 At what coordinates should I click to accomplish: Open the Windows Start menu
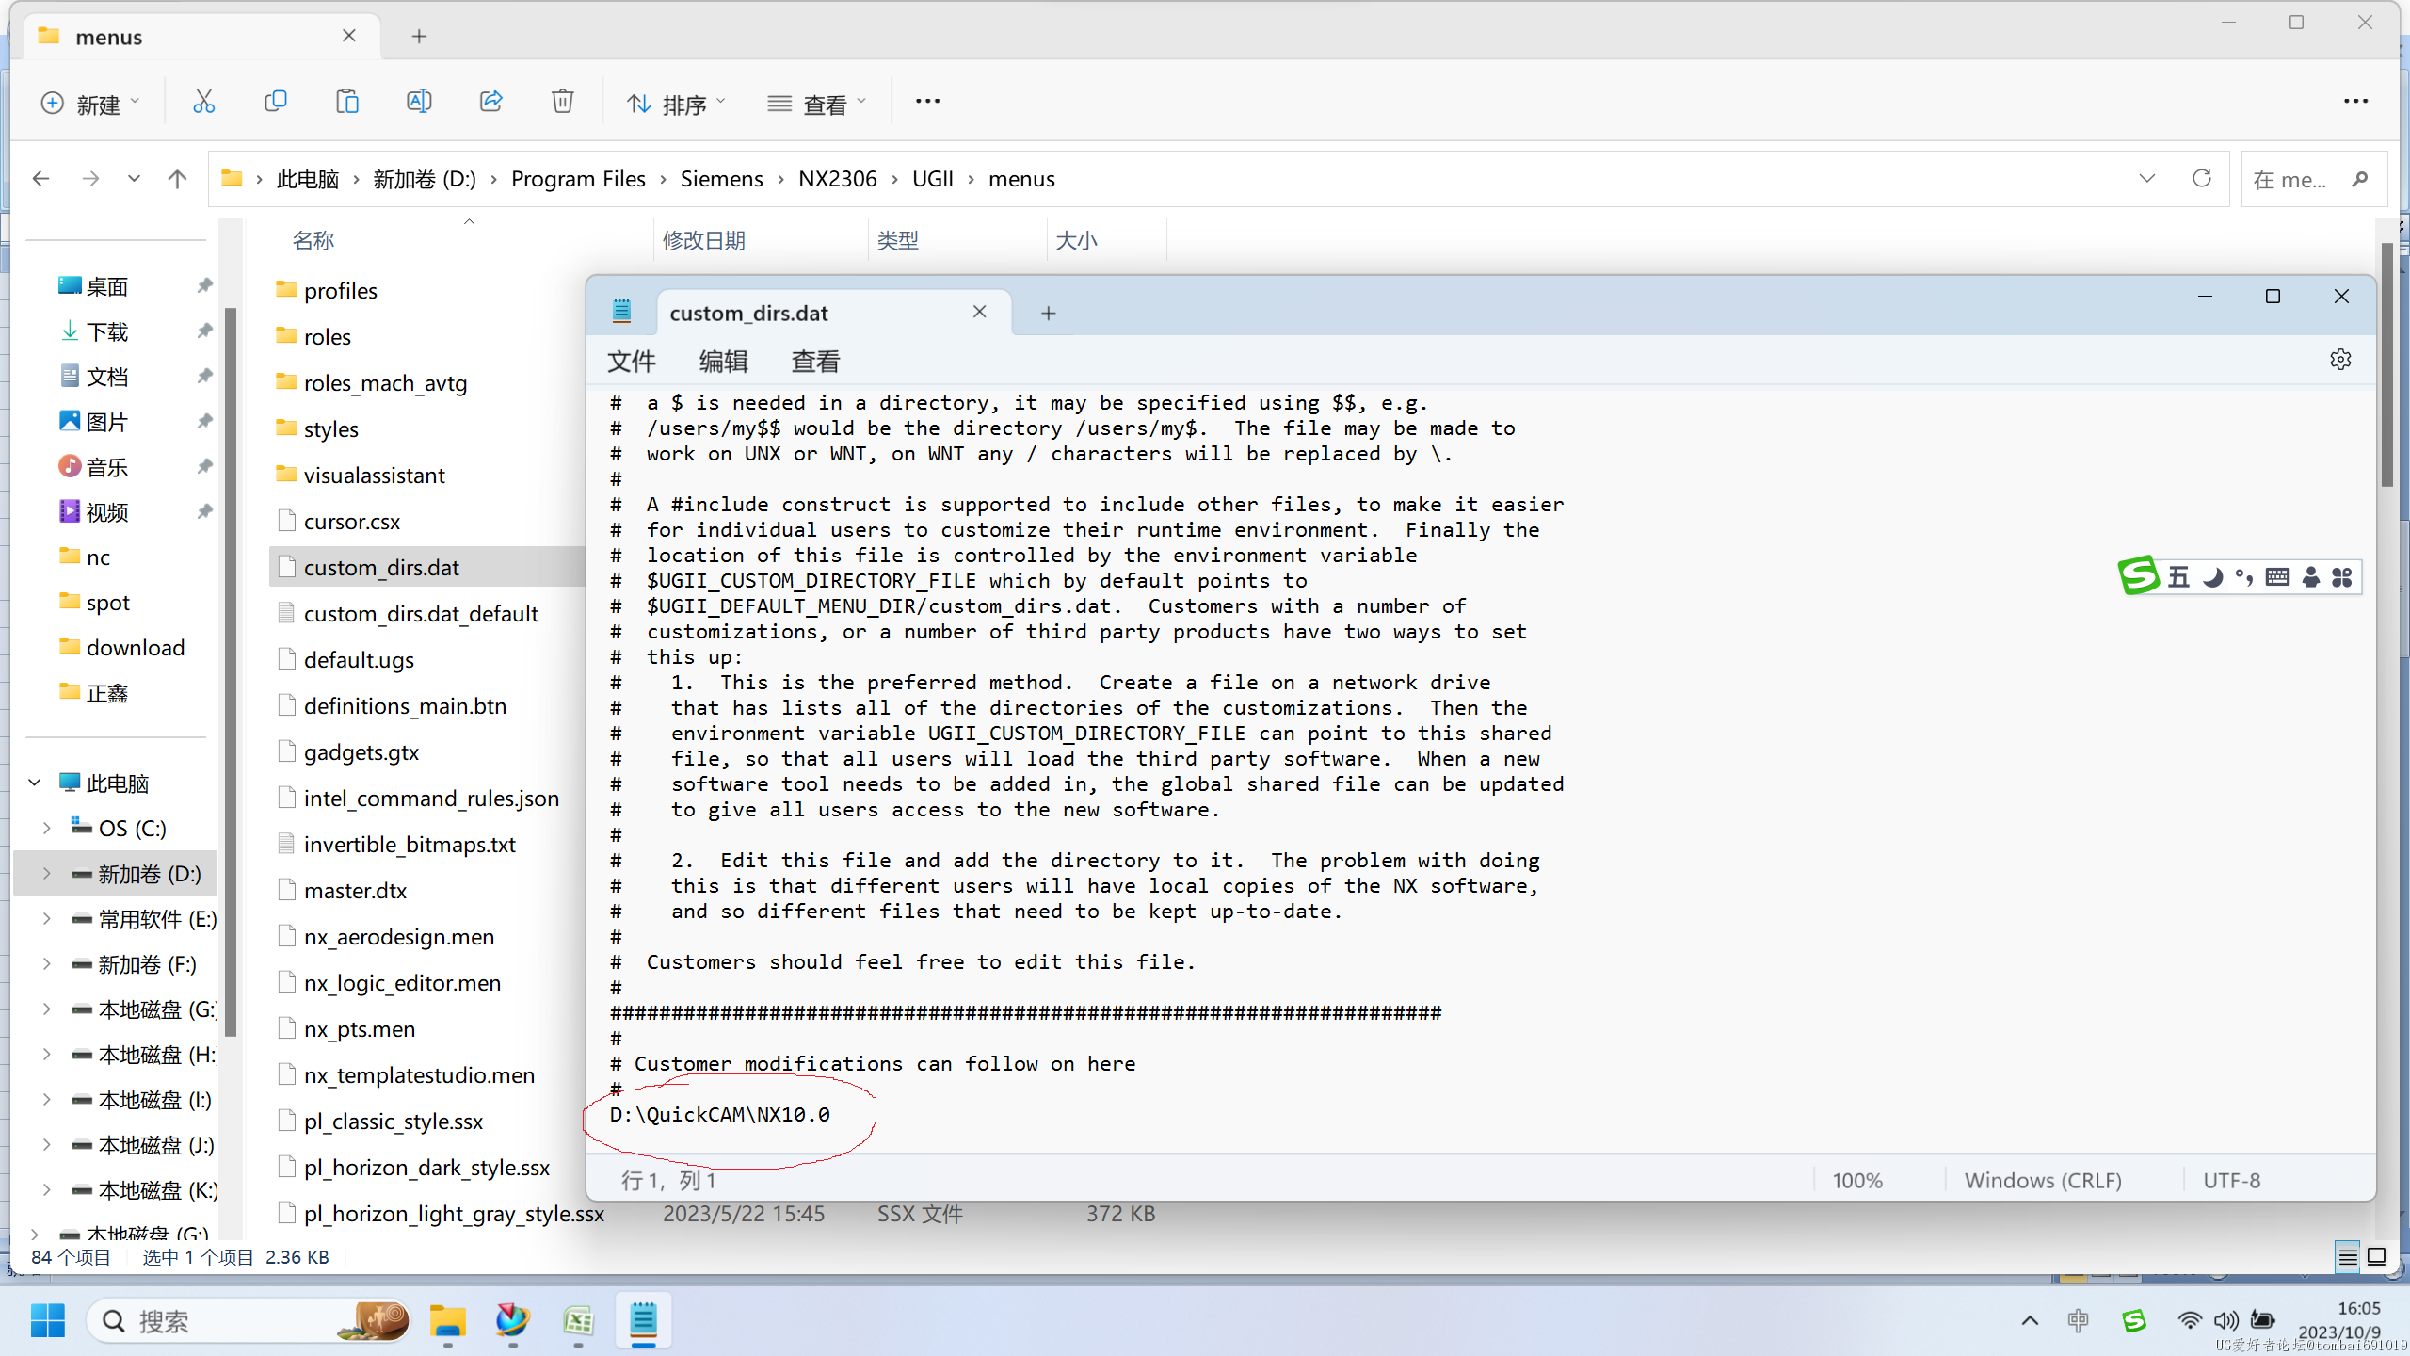point(47,1320)
